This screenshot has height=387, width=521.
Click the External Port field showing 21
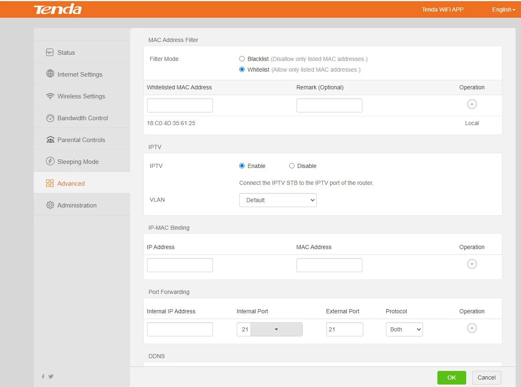pos(345,329)
